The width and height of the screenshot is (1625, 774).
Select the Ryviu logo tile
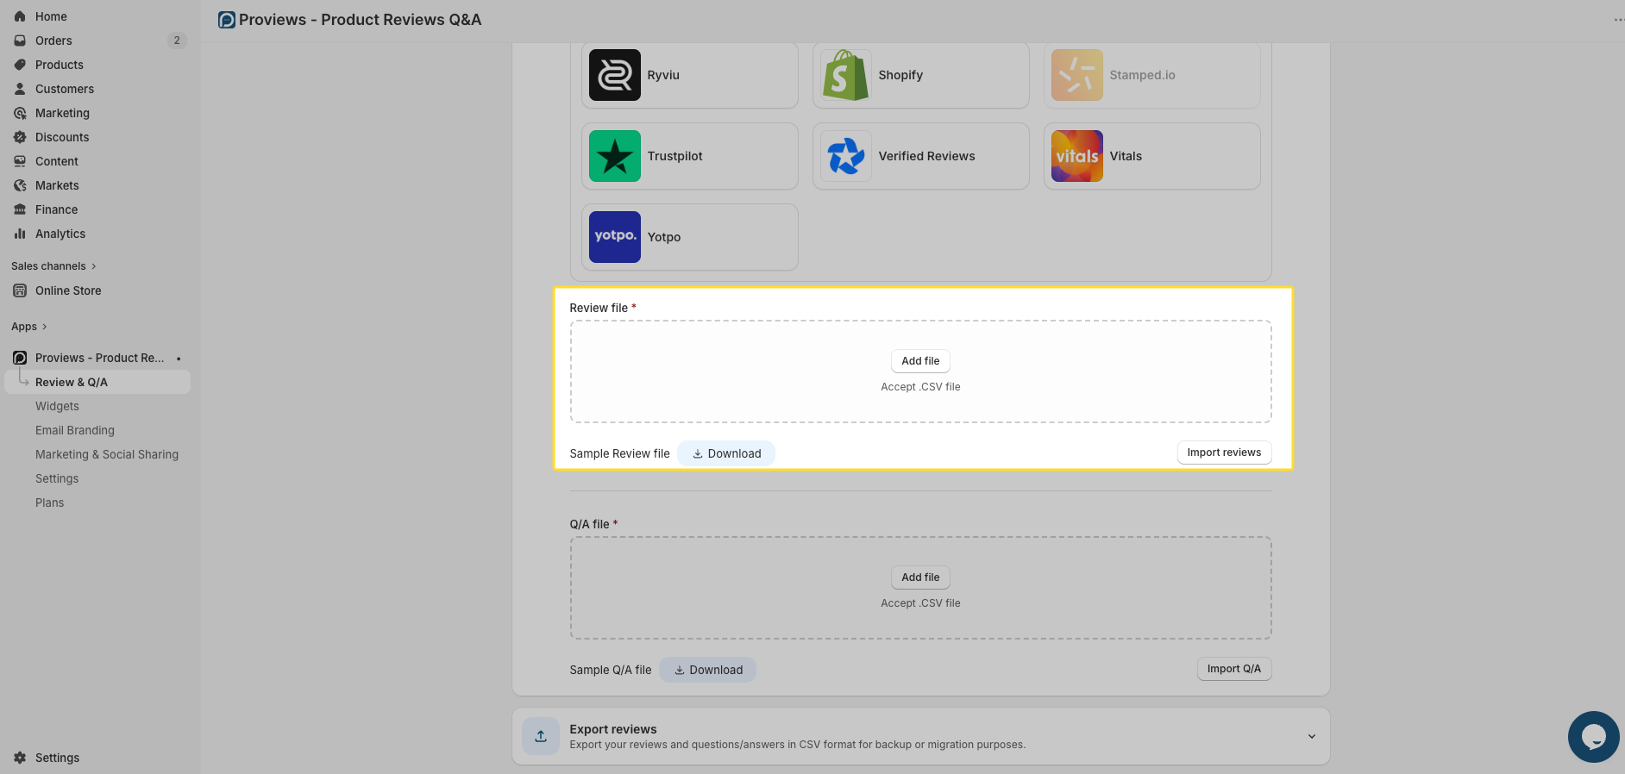pyautogui.click(x=615, y=75)
